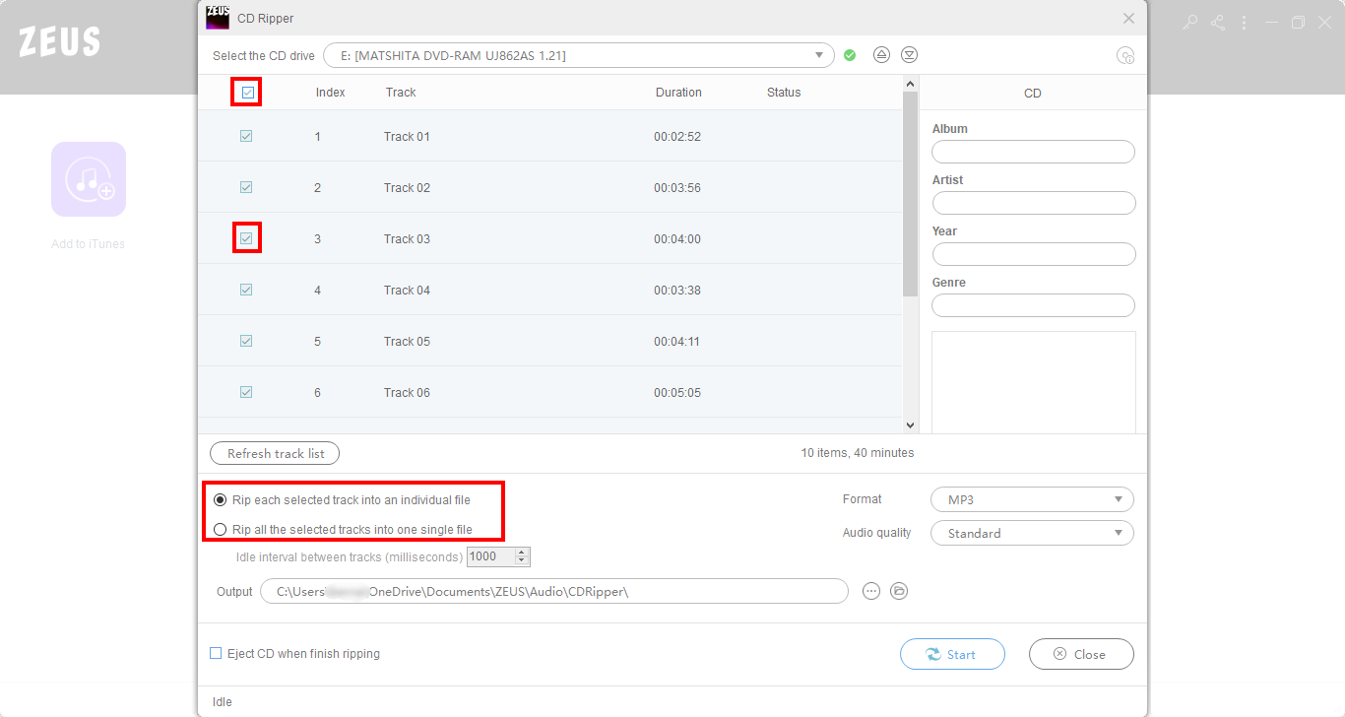The width and height of the screenshot is (1345, 717).
Task: Click duration 00:02:52
Action: (677, 136)
